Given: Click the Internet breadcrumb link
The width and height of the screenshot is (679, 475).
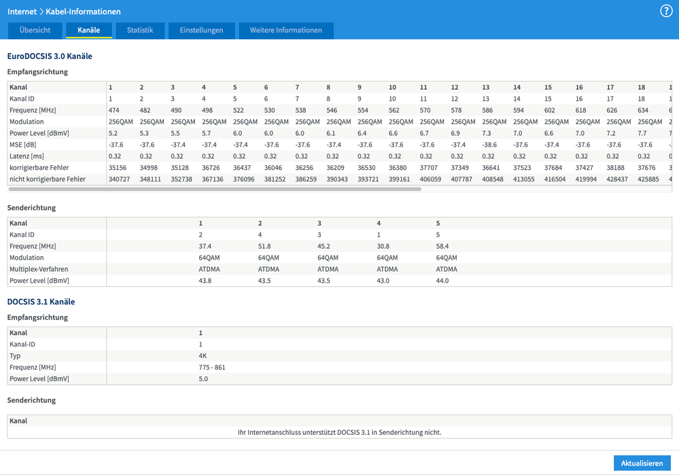Looking at the screenshot, I should pos(22,12).
